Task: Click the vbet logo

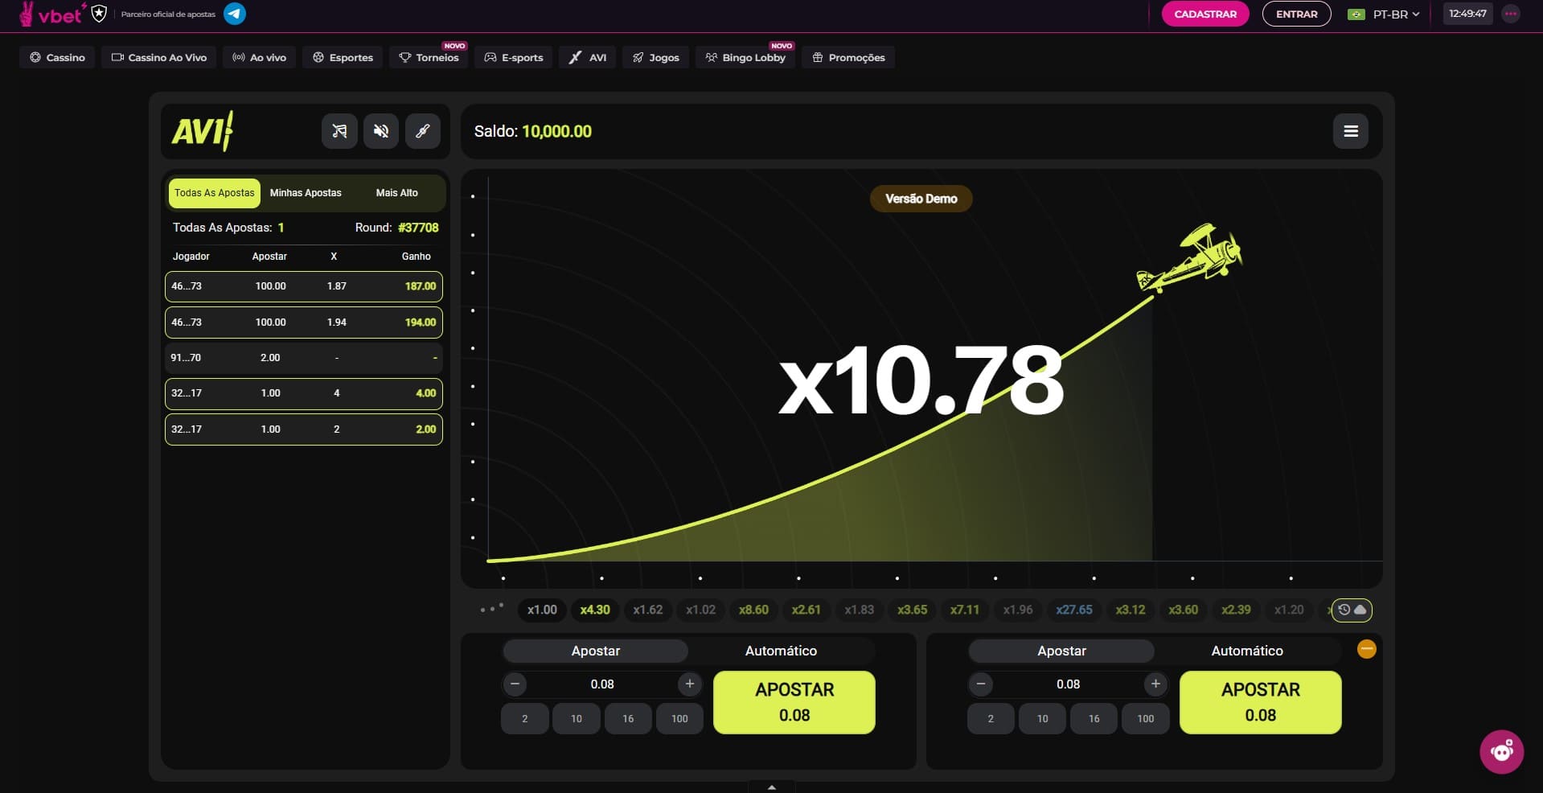Action: 53,14
